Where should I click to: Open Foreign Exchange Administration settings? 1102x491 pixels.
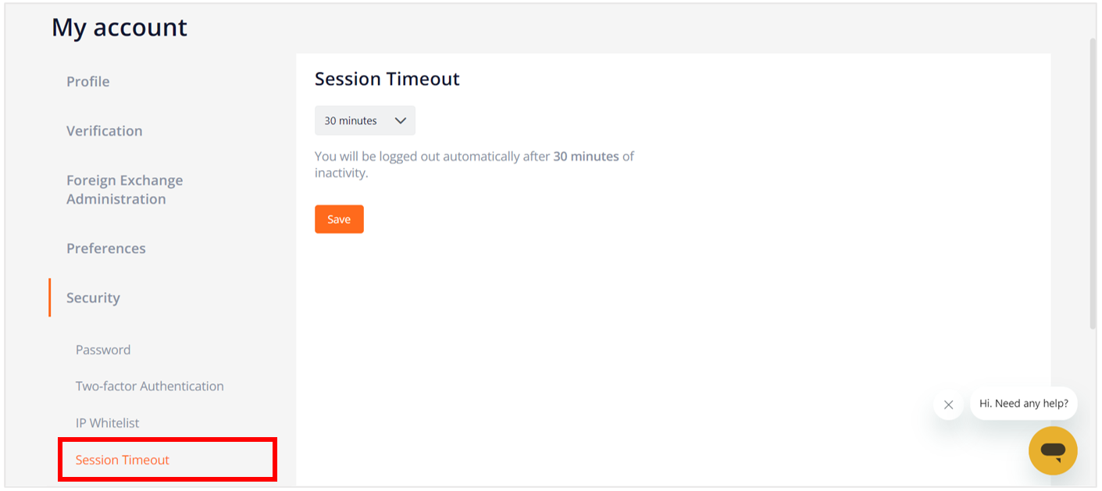click(125, 190)
